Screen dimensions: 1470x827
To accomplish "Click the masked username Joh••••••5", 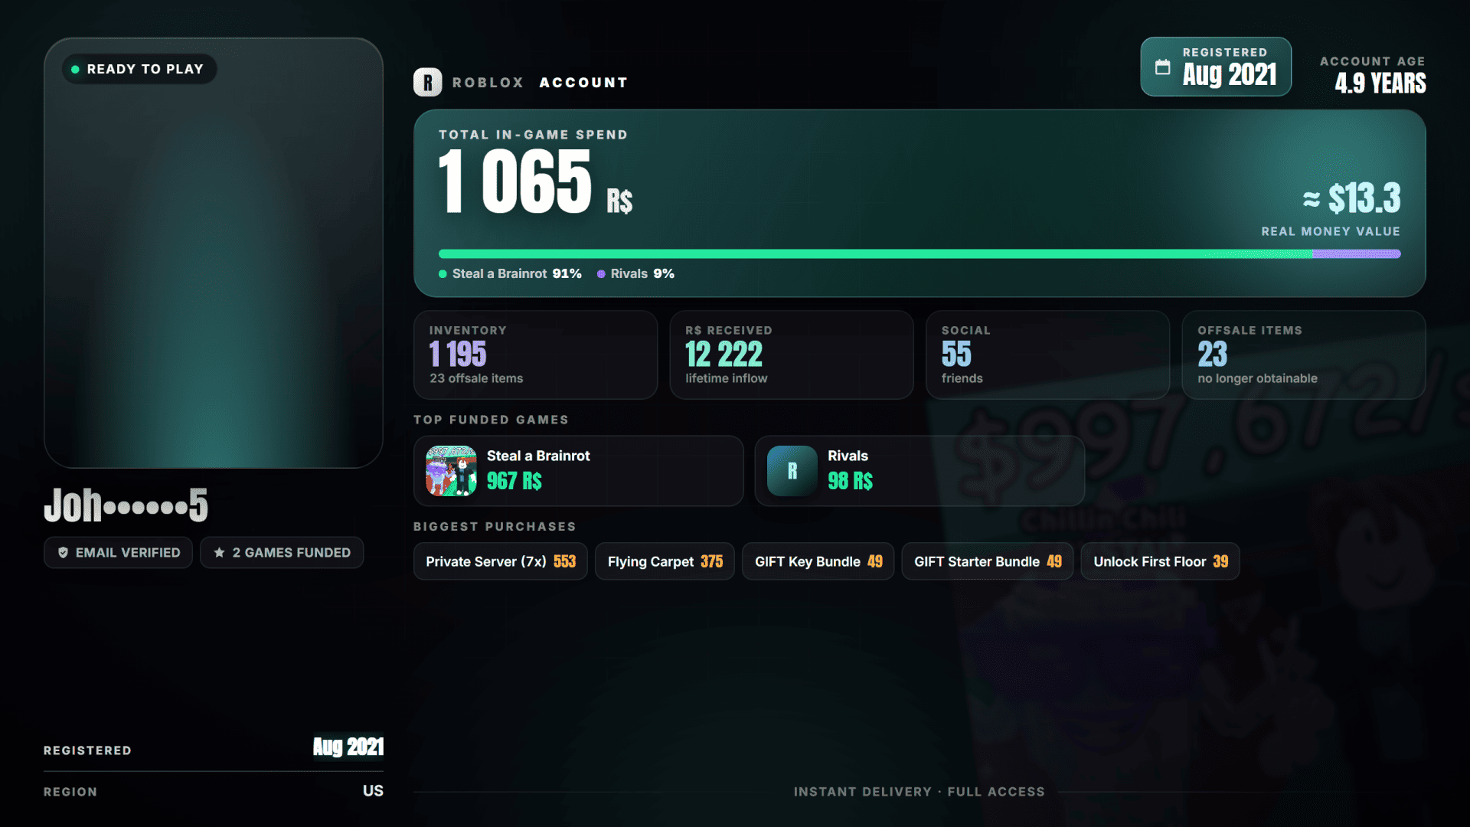I will (x=126, y=505).
